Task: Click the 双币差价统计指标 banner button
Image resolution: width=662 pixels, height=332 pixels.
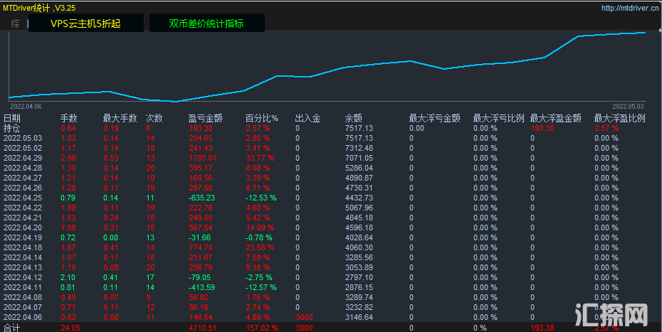Action: [x=206, y=23]
